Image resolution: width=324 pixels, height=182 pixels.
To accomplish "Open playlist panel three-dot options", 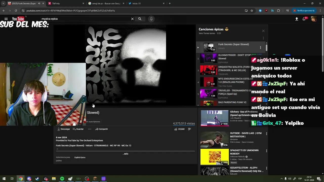I will tap(263, 38).
